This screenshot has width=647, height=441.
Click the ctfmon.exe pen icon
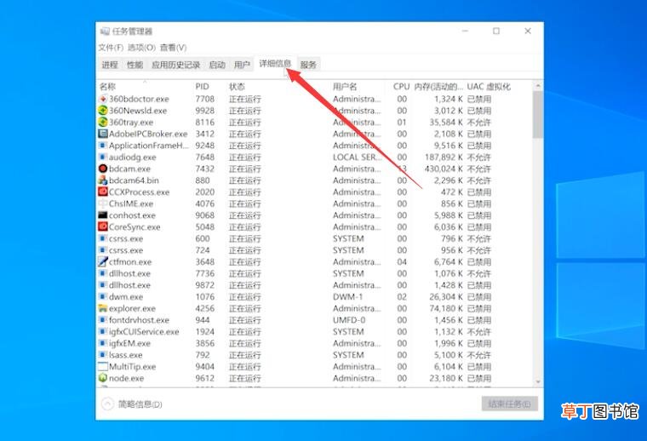pyautogui.click(x=103, y=261)
